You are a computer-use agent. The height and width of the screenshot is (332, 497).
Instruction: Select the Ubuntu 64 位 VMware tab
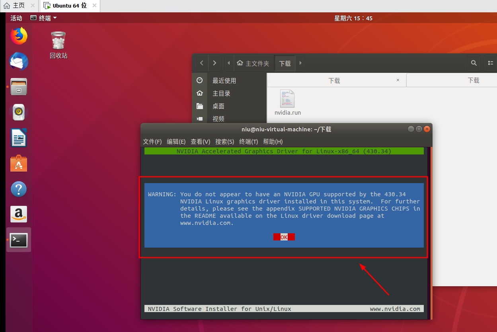[x=70, y=6]
